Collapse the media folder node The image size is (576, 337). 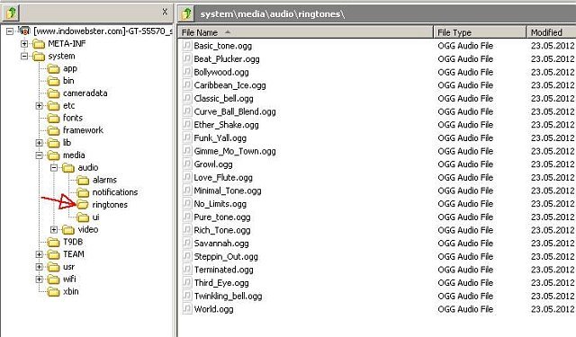39,155
